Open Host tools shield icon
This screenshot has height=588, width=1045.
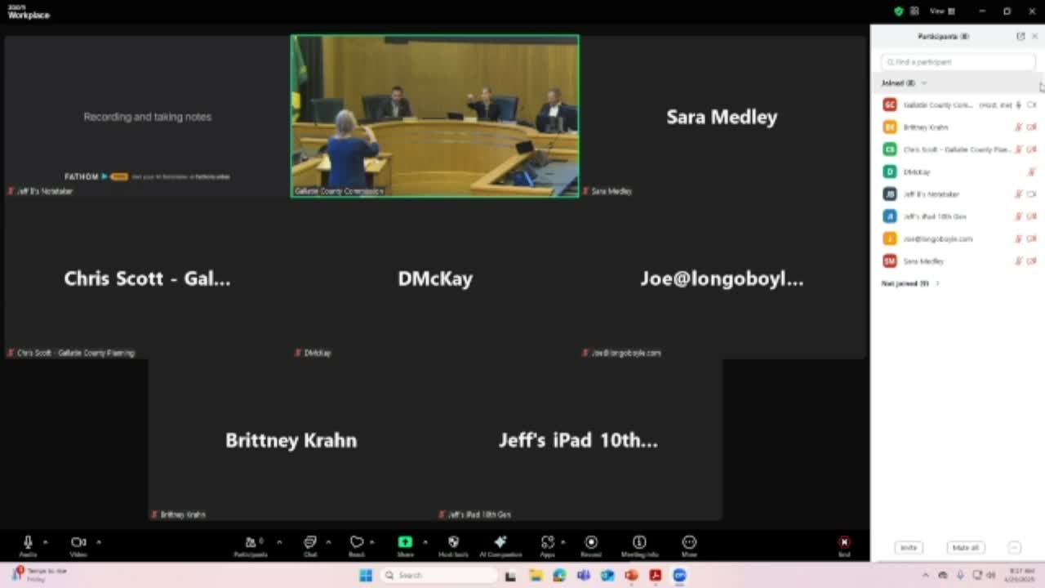coord(453,546)
